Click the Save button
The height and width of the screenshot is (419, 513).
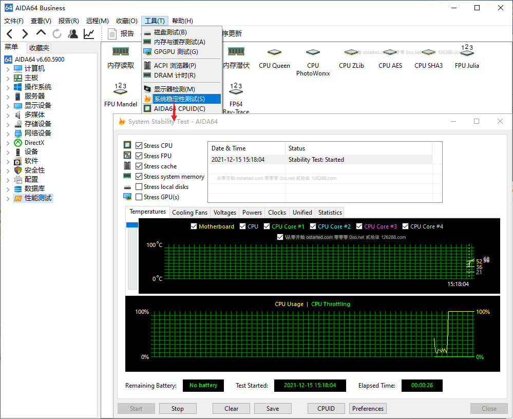point(273,409)
